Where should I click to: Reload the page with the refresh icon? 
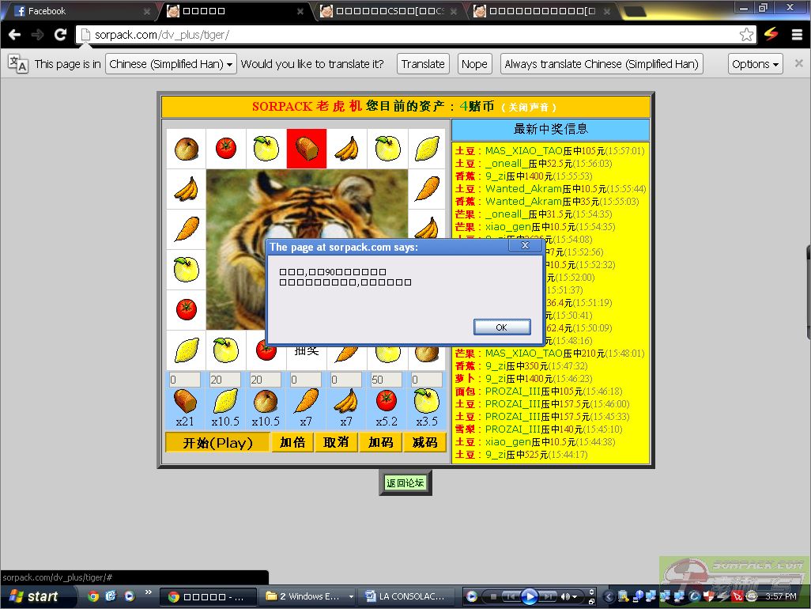pyautogui.click(x=60, y=35)
